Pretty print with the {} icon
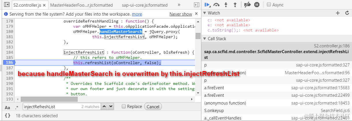Image resolution: width=352 pixels, height=121 pixels. (8, 116)
